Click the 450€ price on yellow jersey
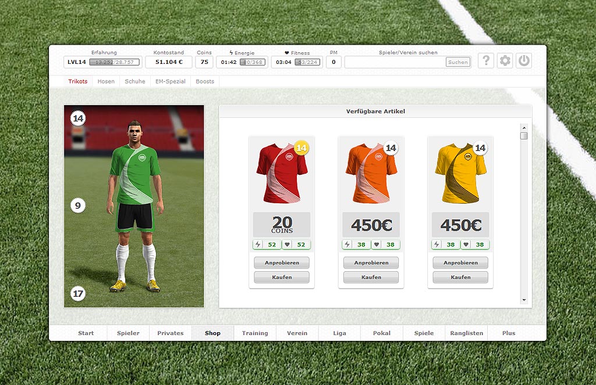This screenshot has height=385, width=596. click(x=460, y=225)
